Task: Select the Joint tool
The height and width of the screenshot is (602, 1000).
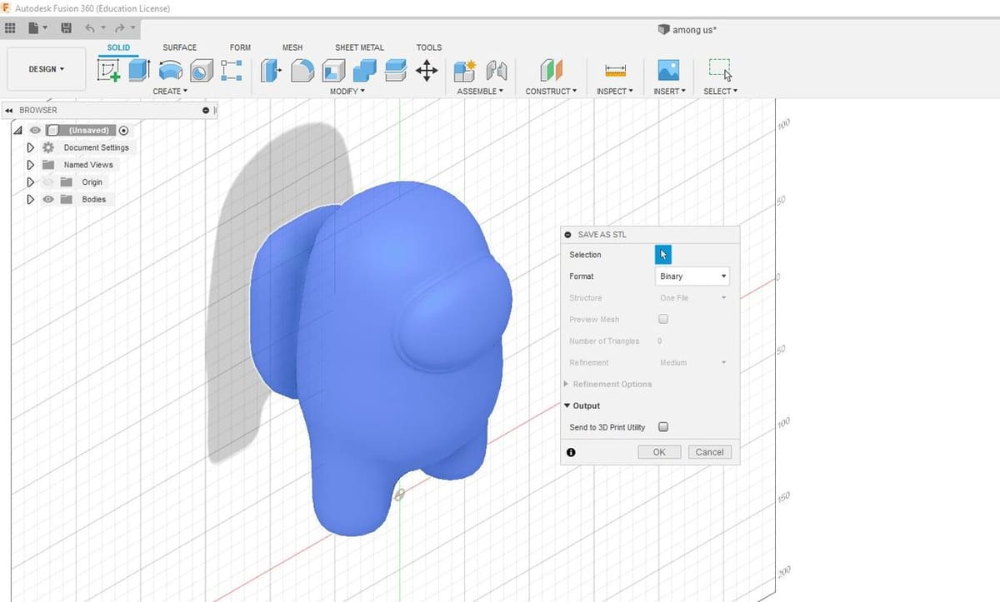Action: click(497, 70)
